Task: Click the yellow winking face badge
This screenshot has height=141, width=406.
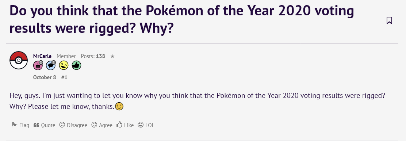Action: pos(64,65)
